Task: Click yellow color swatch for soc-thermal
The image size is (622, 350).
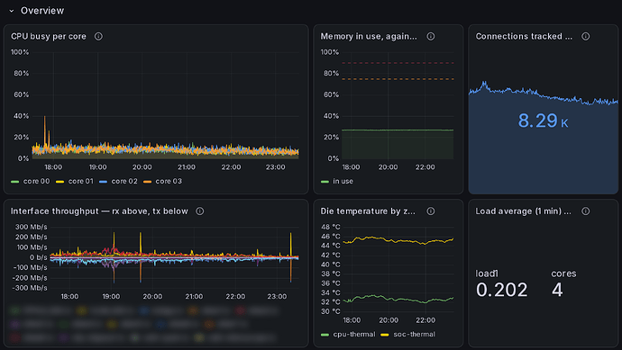Action: coord(385,335)
